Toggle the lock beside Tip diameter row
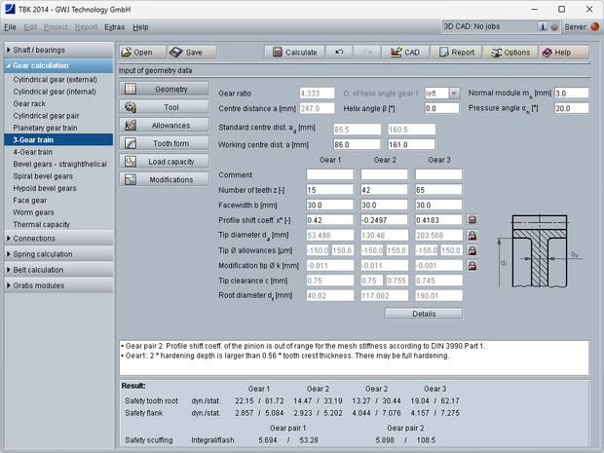Viewport: 604px width, 453px height. point(472,235)
